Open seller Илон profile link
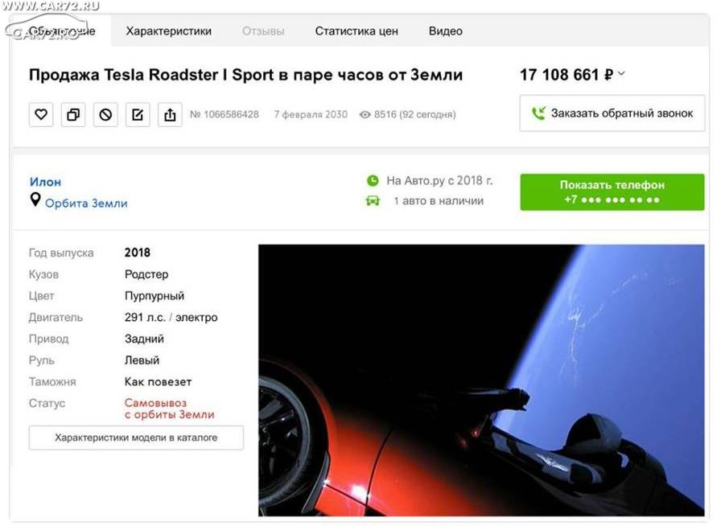 pyautogui.click(x=45, y=182)
